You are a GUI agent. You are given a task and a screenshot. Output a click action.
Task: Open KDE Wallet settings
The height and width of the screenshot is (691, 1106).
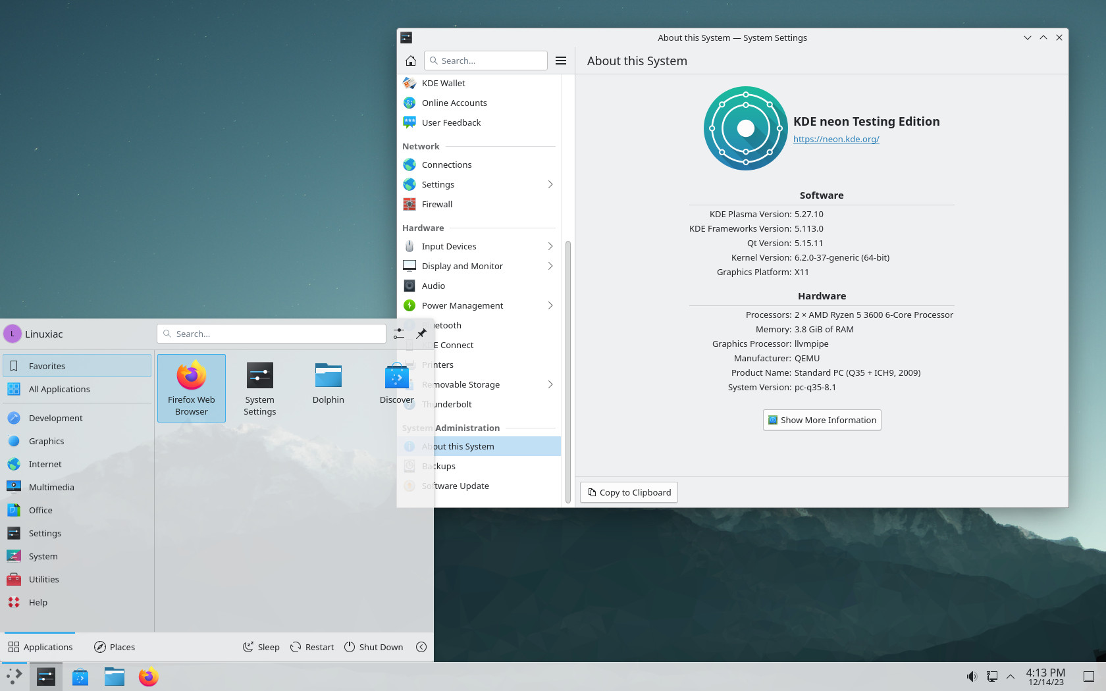[x=479, y=83]
